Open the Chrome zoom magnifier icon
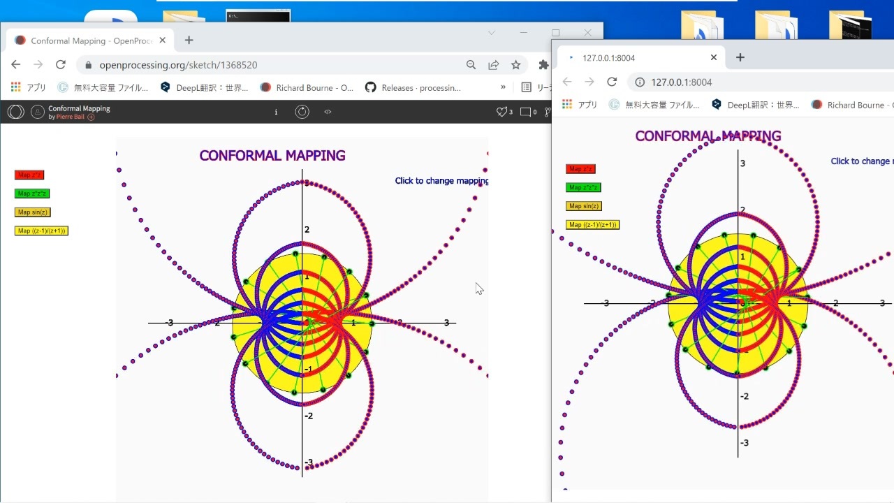 tap(471, 65)
